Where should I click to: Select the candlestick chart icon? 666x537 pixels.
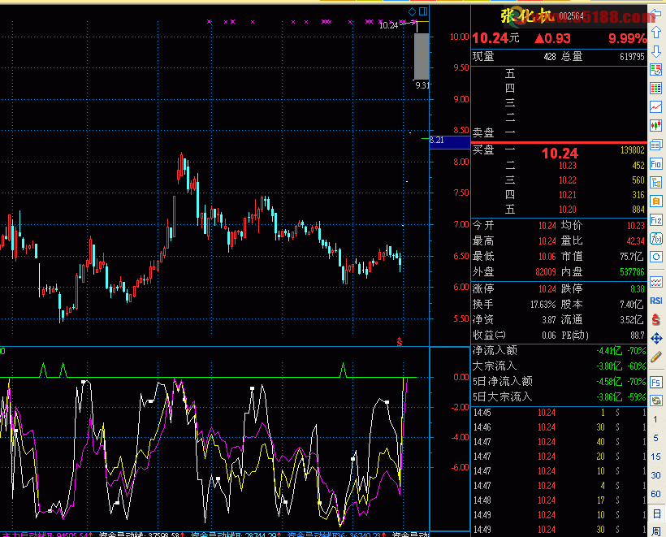click(656, 126)
